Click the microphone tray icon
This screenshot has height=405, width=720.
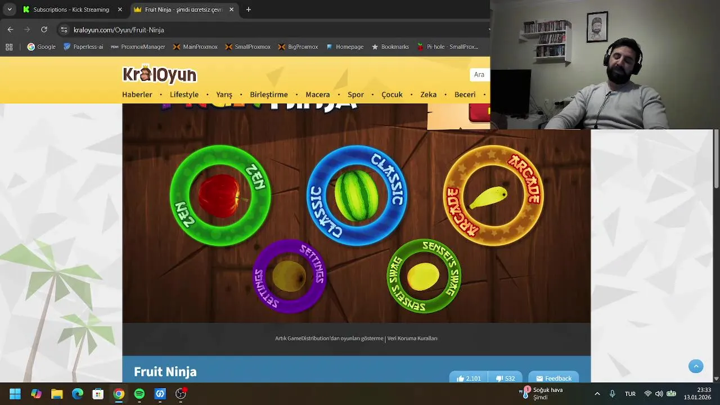(613, 394)
